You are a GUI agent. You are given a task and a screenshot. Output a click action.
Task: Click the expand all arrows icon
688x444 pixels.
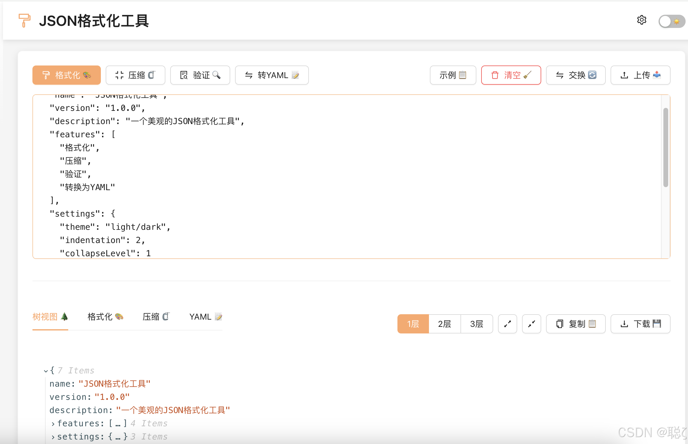507,324
